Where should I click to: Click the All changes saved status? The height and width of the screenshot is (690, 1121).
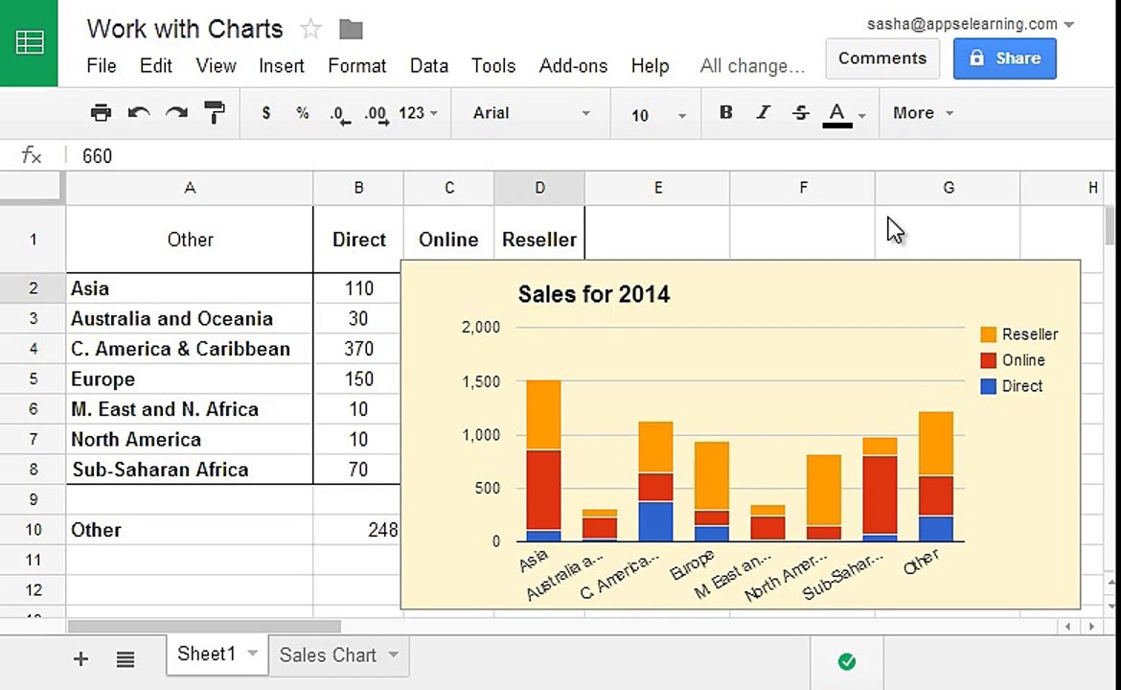click(x=752, y=66)
